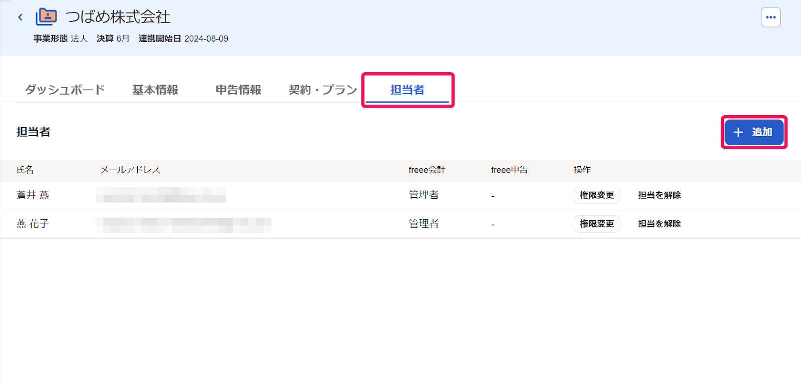Change permissions for 蒼井 燕

(x=597, y=195)
